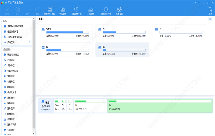Click 硬盘1 基本 GPT disk block
This screenshot has height=136, width=215.
pyautogui.click(x=46, y=106)
